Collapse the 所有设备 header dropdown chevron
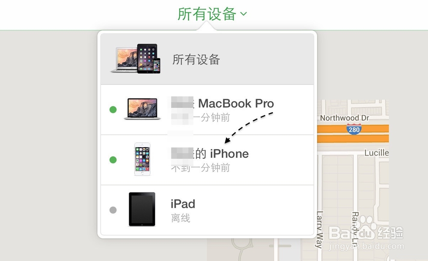Viewport: 428px width, 261px height. point(244,14)
